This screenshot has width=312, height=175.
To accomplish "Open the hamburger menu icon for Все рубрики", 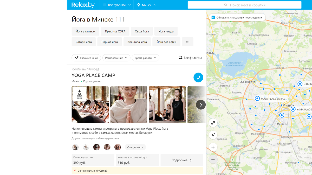I will coord(105,5).
